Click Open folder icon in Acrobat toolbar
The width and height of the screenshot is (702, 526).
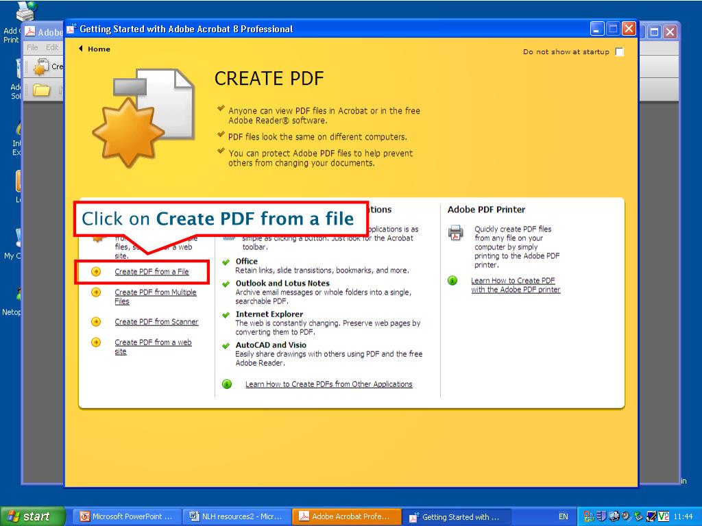[x=41, y=90]
